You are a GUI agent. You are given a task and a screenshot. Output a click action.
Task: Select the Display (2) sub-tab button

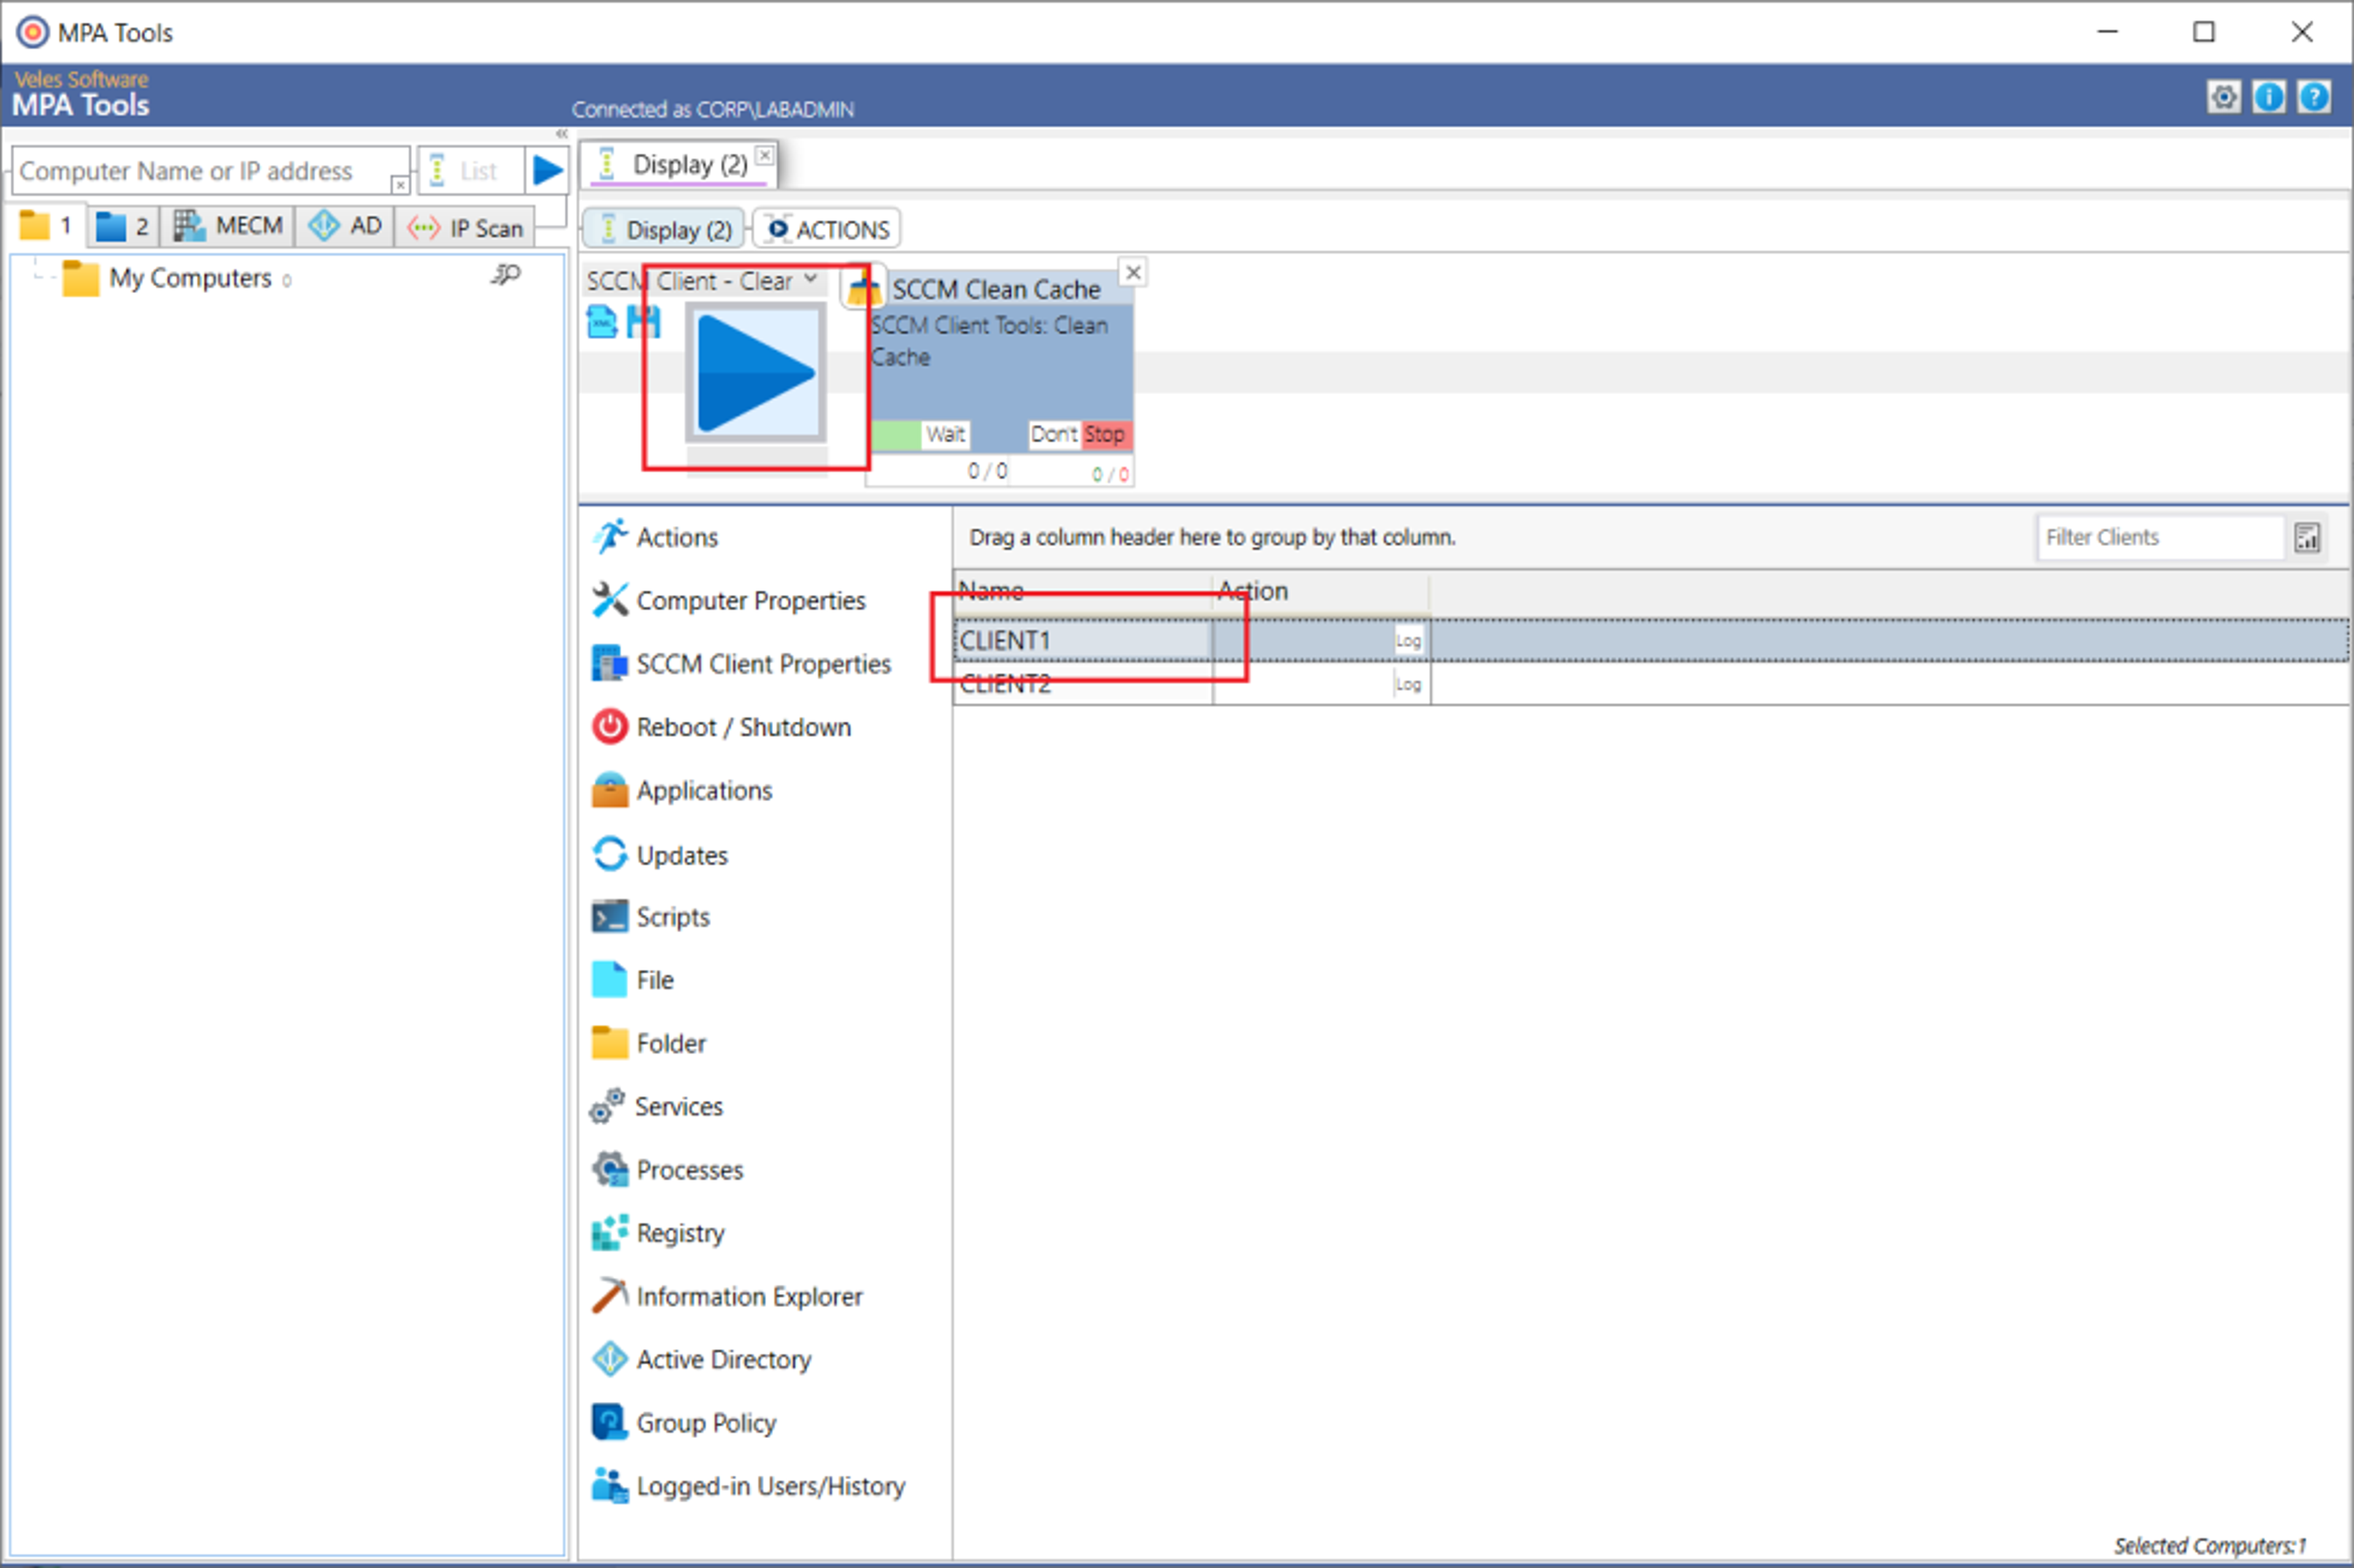(664, 229)
